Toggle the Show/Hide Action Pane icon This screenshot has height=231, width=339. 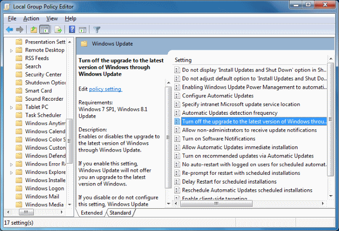(83, 30)
